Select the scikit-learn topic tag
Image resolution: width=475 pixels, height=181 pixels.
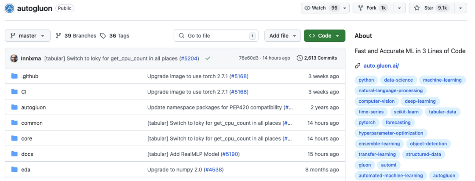[x=406, y=112]
